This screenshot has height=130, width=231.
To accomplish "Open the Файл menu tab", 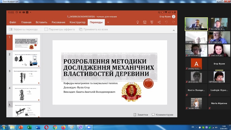I will [13, 22].
